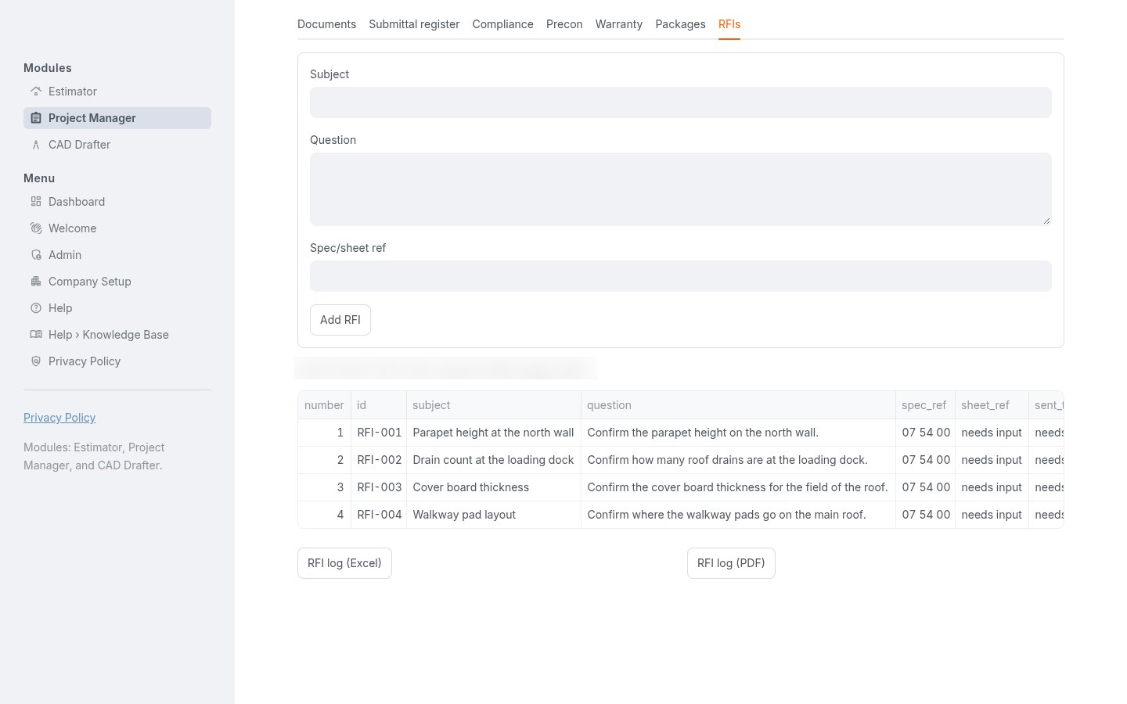Click 'Walkway pad layout' subject cell
The width and height of the screenshot is (1127, 704).
(x=494, y=515)
